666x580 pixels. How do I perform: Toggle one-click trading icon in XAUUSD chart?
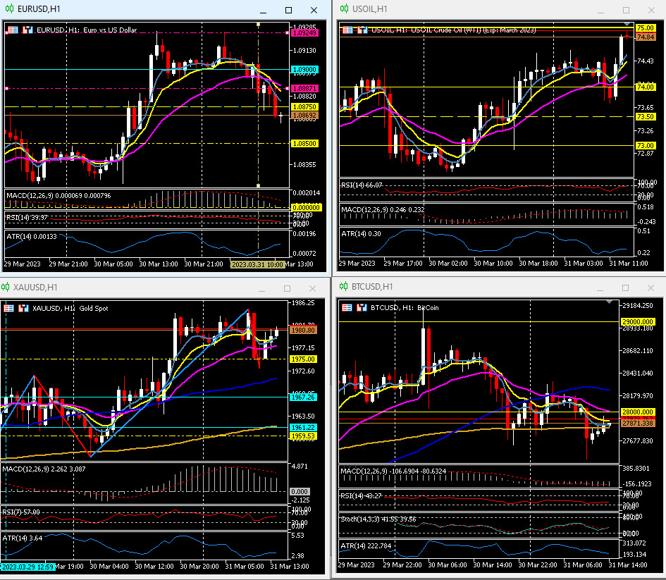23,308
